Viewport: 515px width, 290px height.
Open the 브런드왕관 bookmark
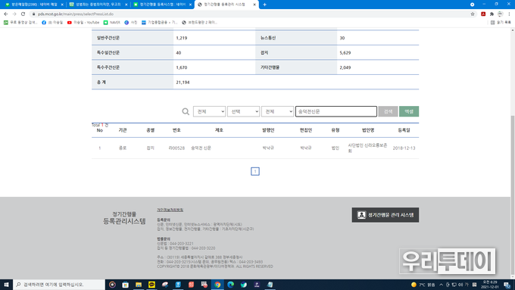point(199,22)
